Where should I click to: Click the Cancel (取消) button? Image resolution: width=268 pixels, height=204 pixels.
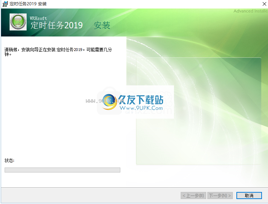pos(249,195)
